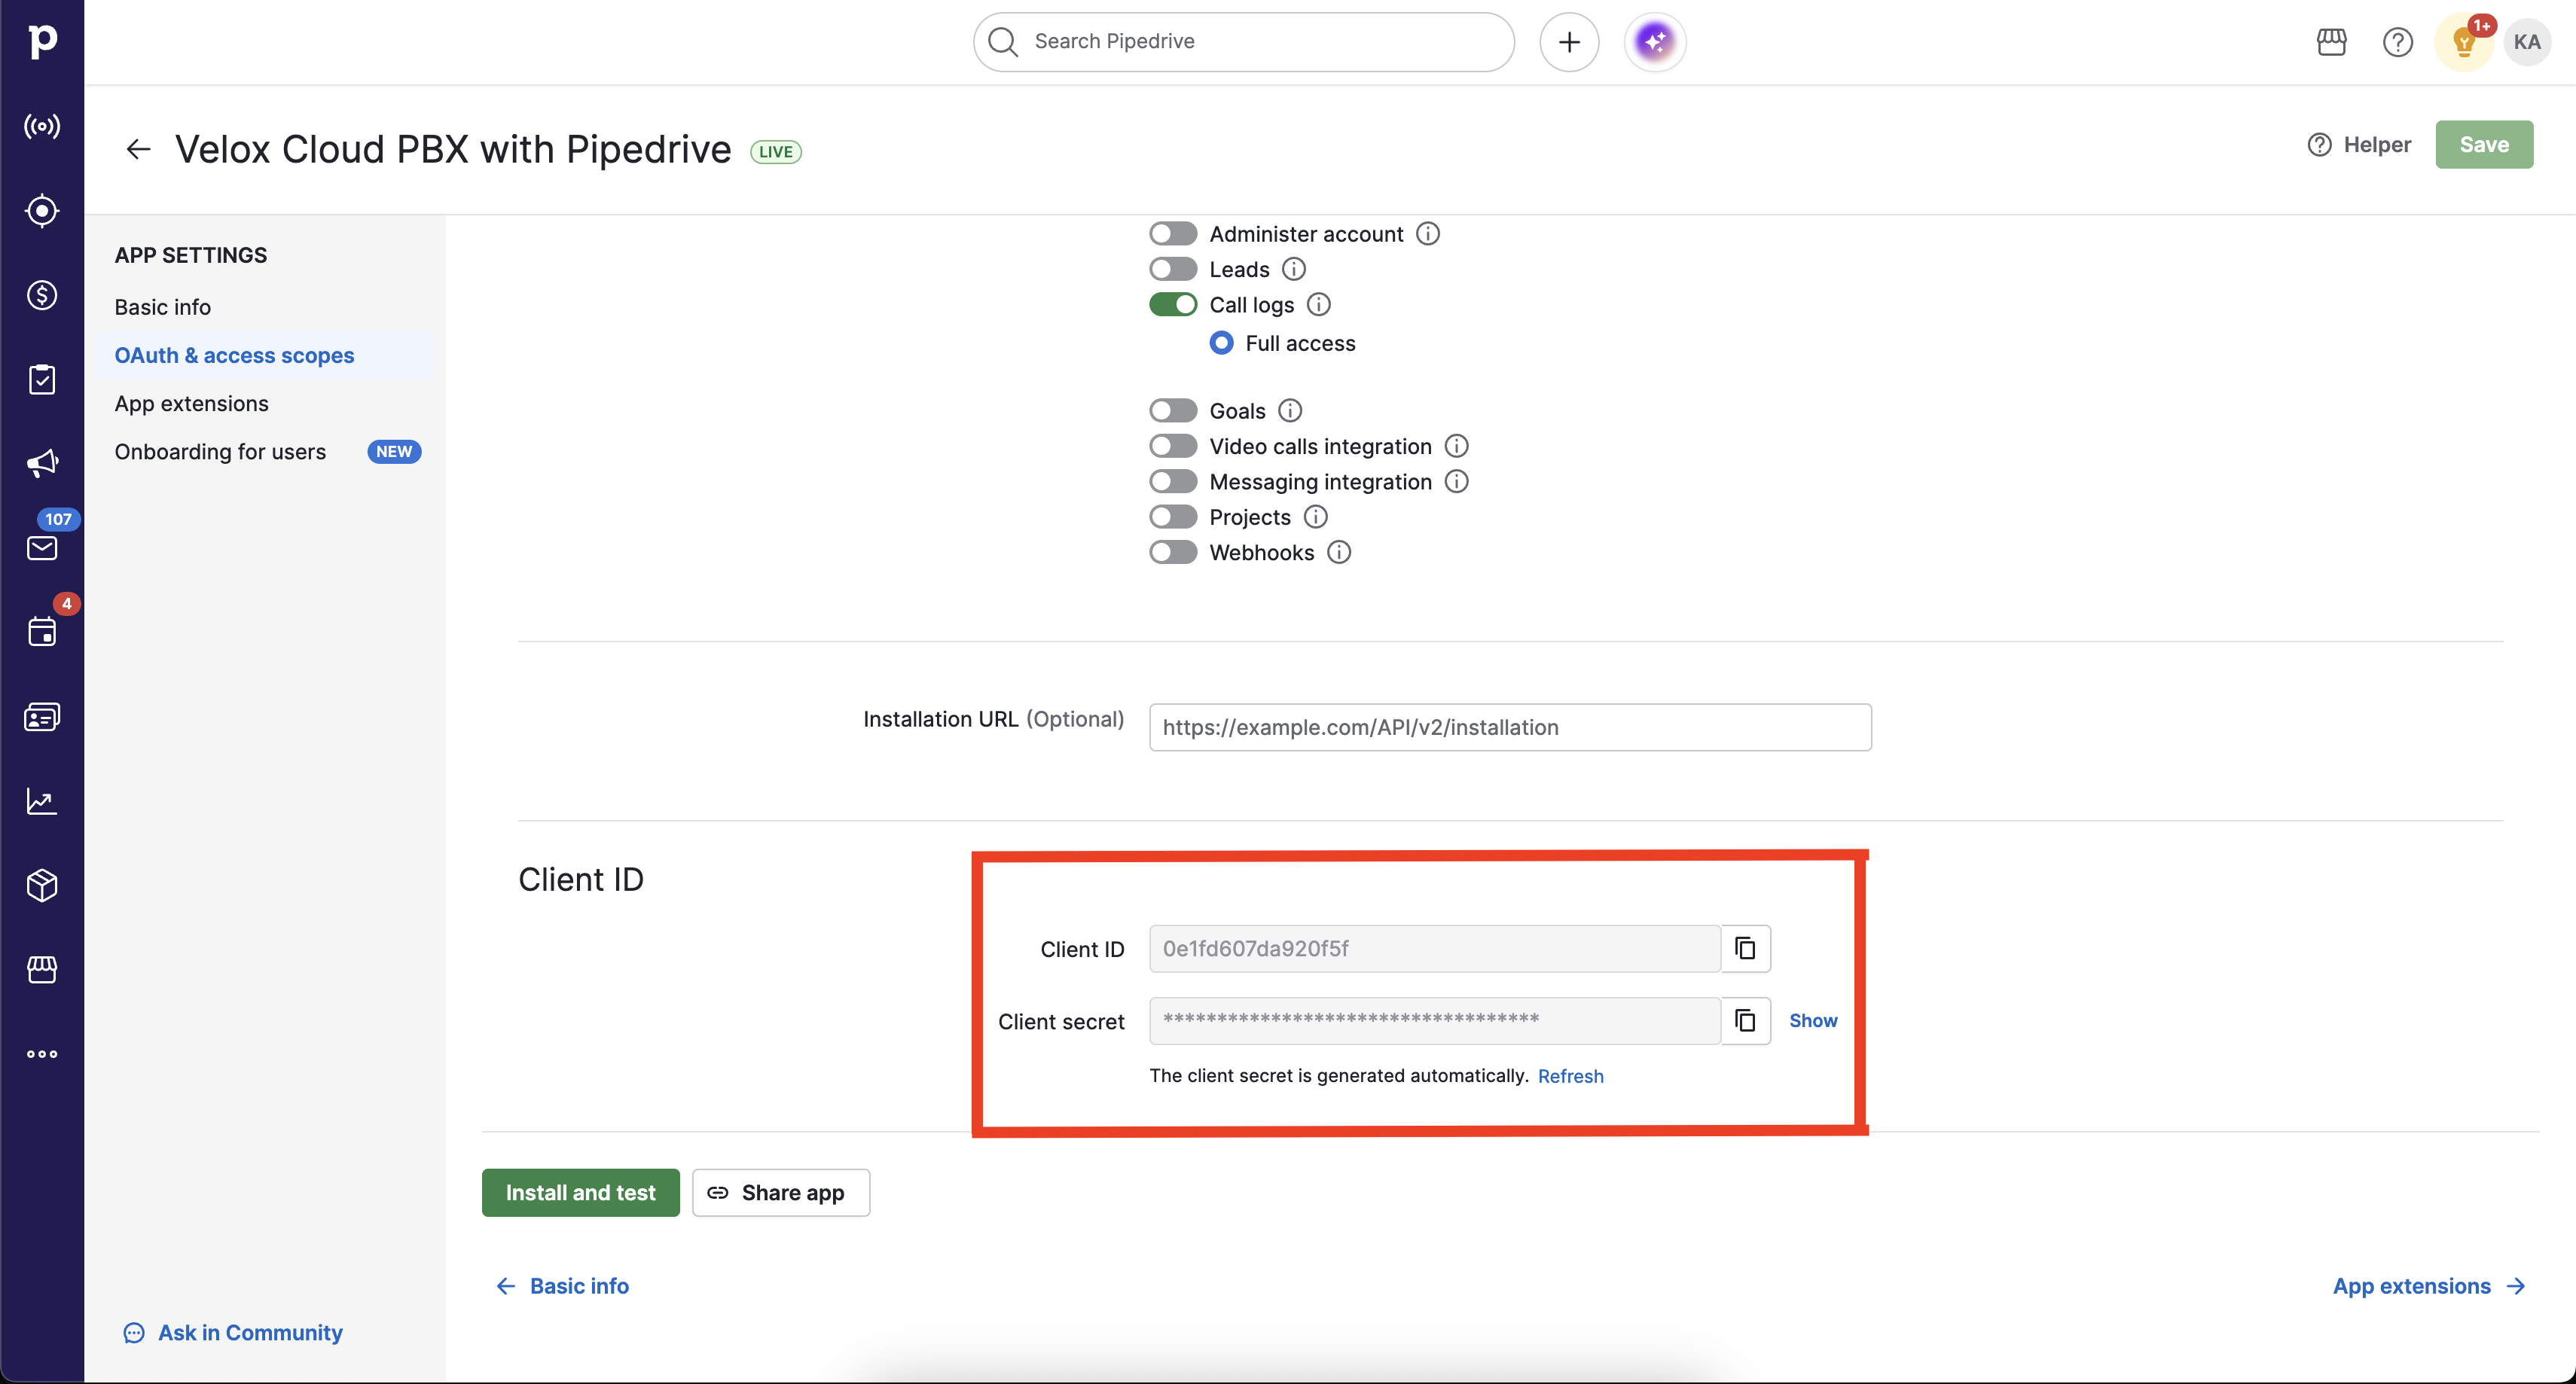
Task: Open Deals dollar icon in sidebar
Action: (42, 295)
